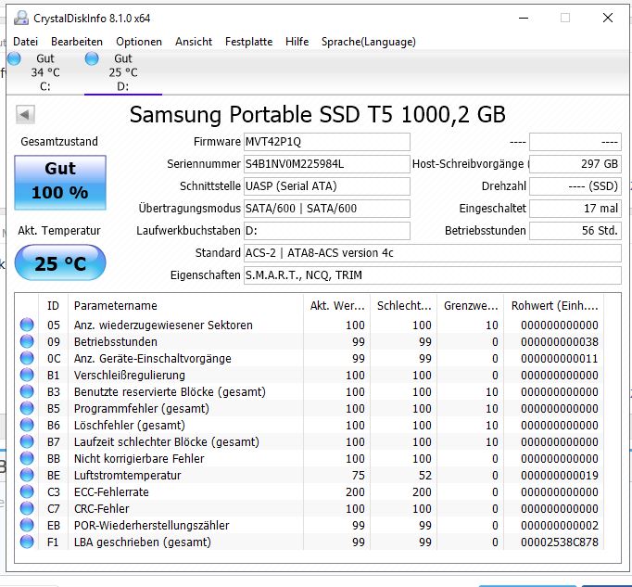Click the Laufwerkbuchstaben field D:
Screen dimensions: 632x587
(327, 231)
